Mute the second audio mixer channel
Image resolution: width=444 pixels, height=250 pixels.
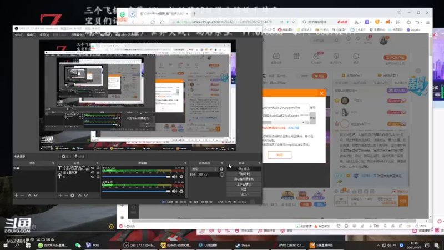(x=174, y=191)
